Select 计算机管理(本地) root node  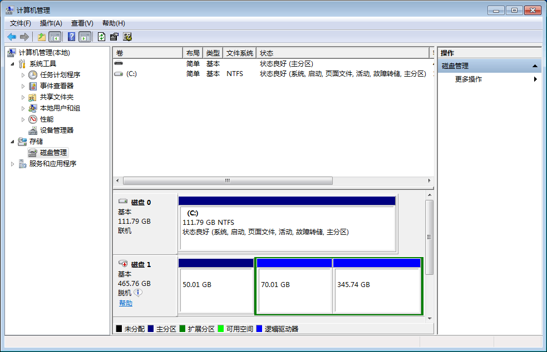[x=45, y=53]
